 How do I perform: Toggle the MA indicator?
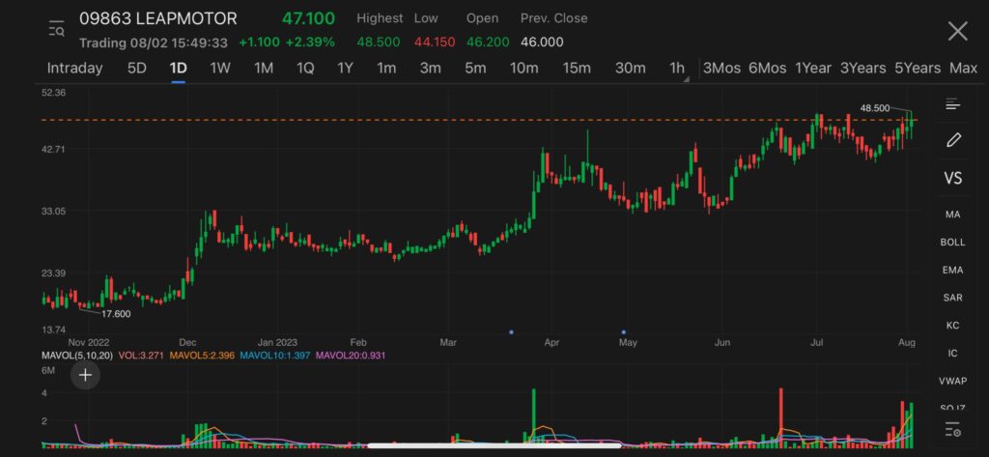[952, 214]
